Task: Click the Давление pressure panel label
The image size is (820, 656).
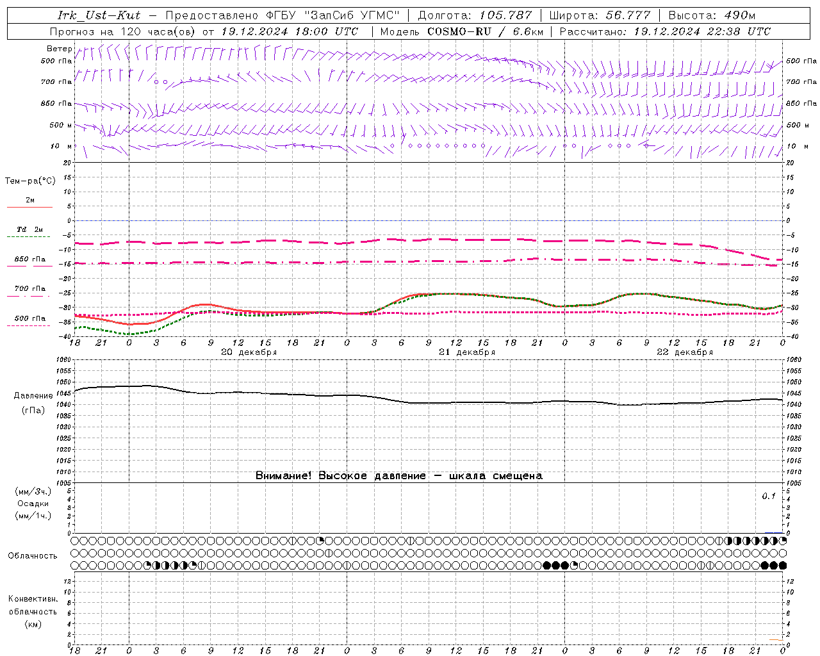Action: pos(33,396)
